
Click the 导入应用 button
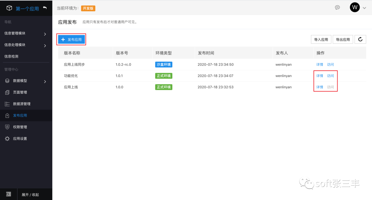click(321, 39)
